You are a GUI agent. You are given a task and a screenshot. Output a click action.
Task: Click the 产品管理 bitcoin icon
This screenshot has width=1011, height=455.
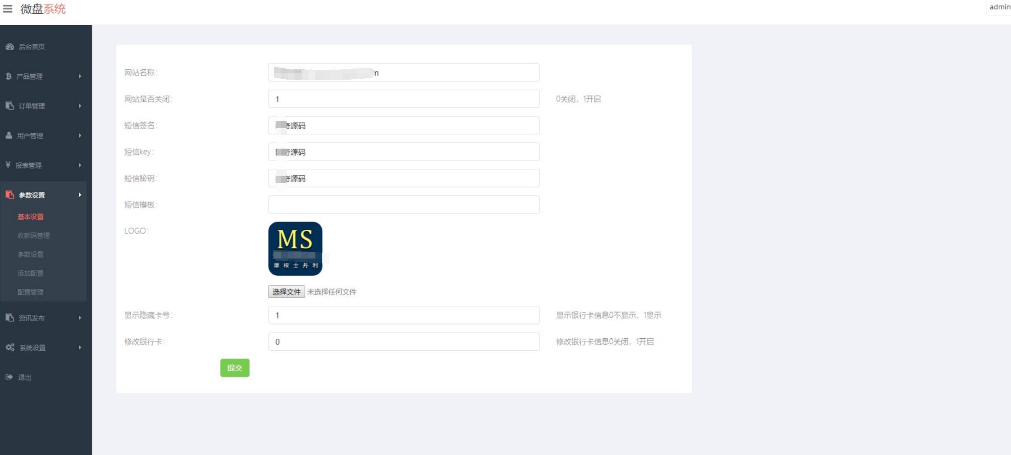[x=9, y=76]
